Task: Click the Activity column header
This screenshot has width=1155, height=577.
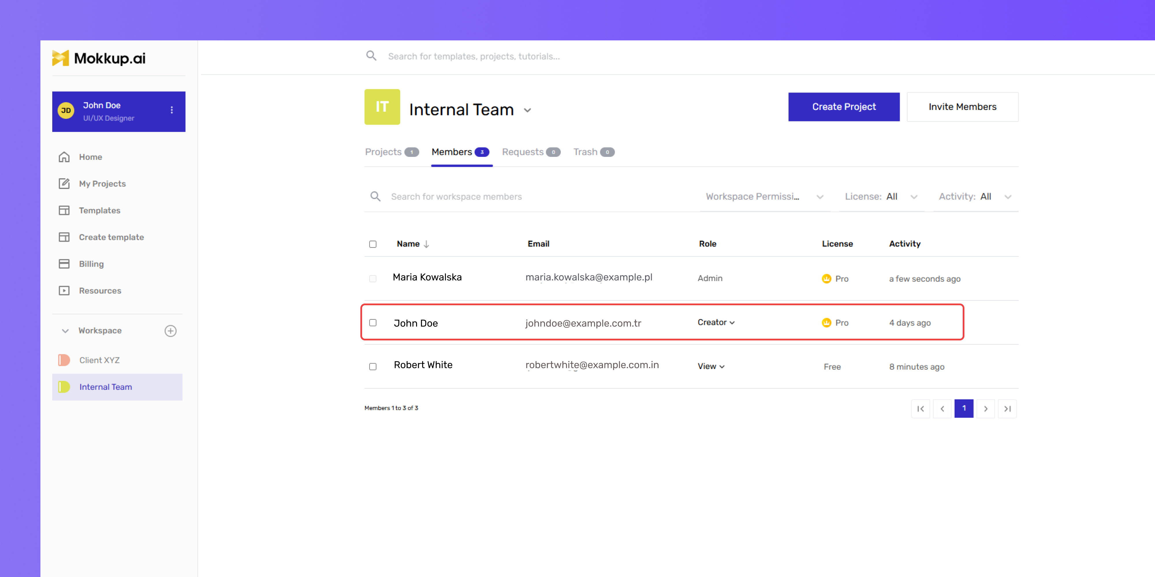Action: pyautogui.click(x=904, y=244)
